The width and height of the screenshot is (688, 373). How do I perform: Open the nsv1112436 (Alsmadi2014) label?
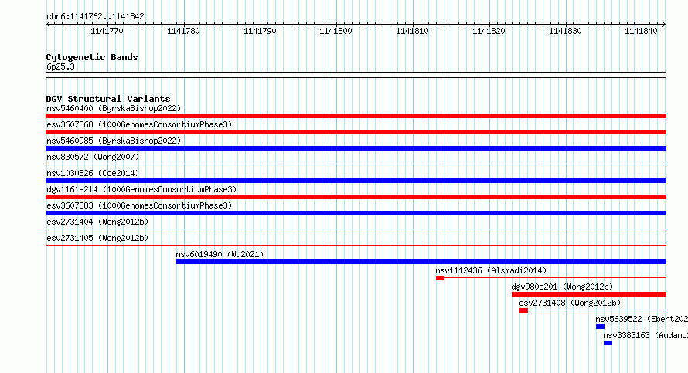pyautogui.click(x=491, y=270)
